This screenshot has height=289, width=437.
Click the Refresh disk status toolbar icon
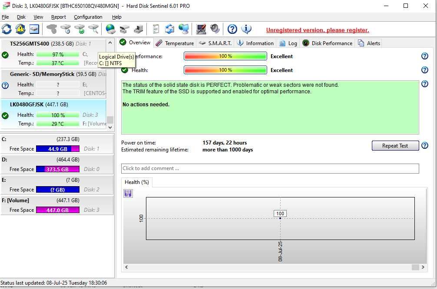coord(7,29)
